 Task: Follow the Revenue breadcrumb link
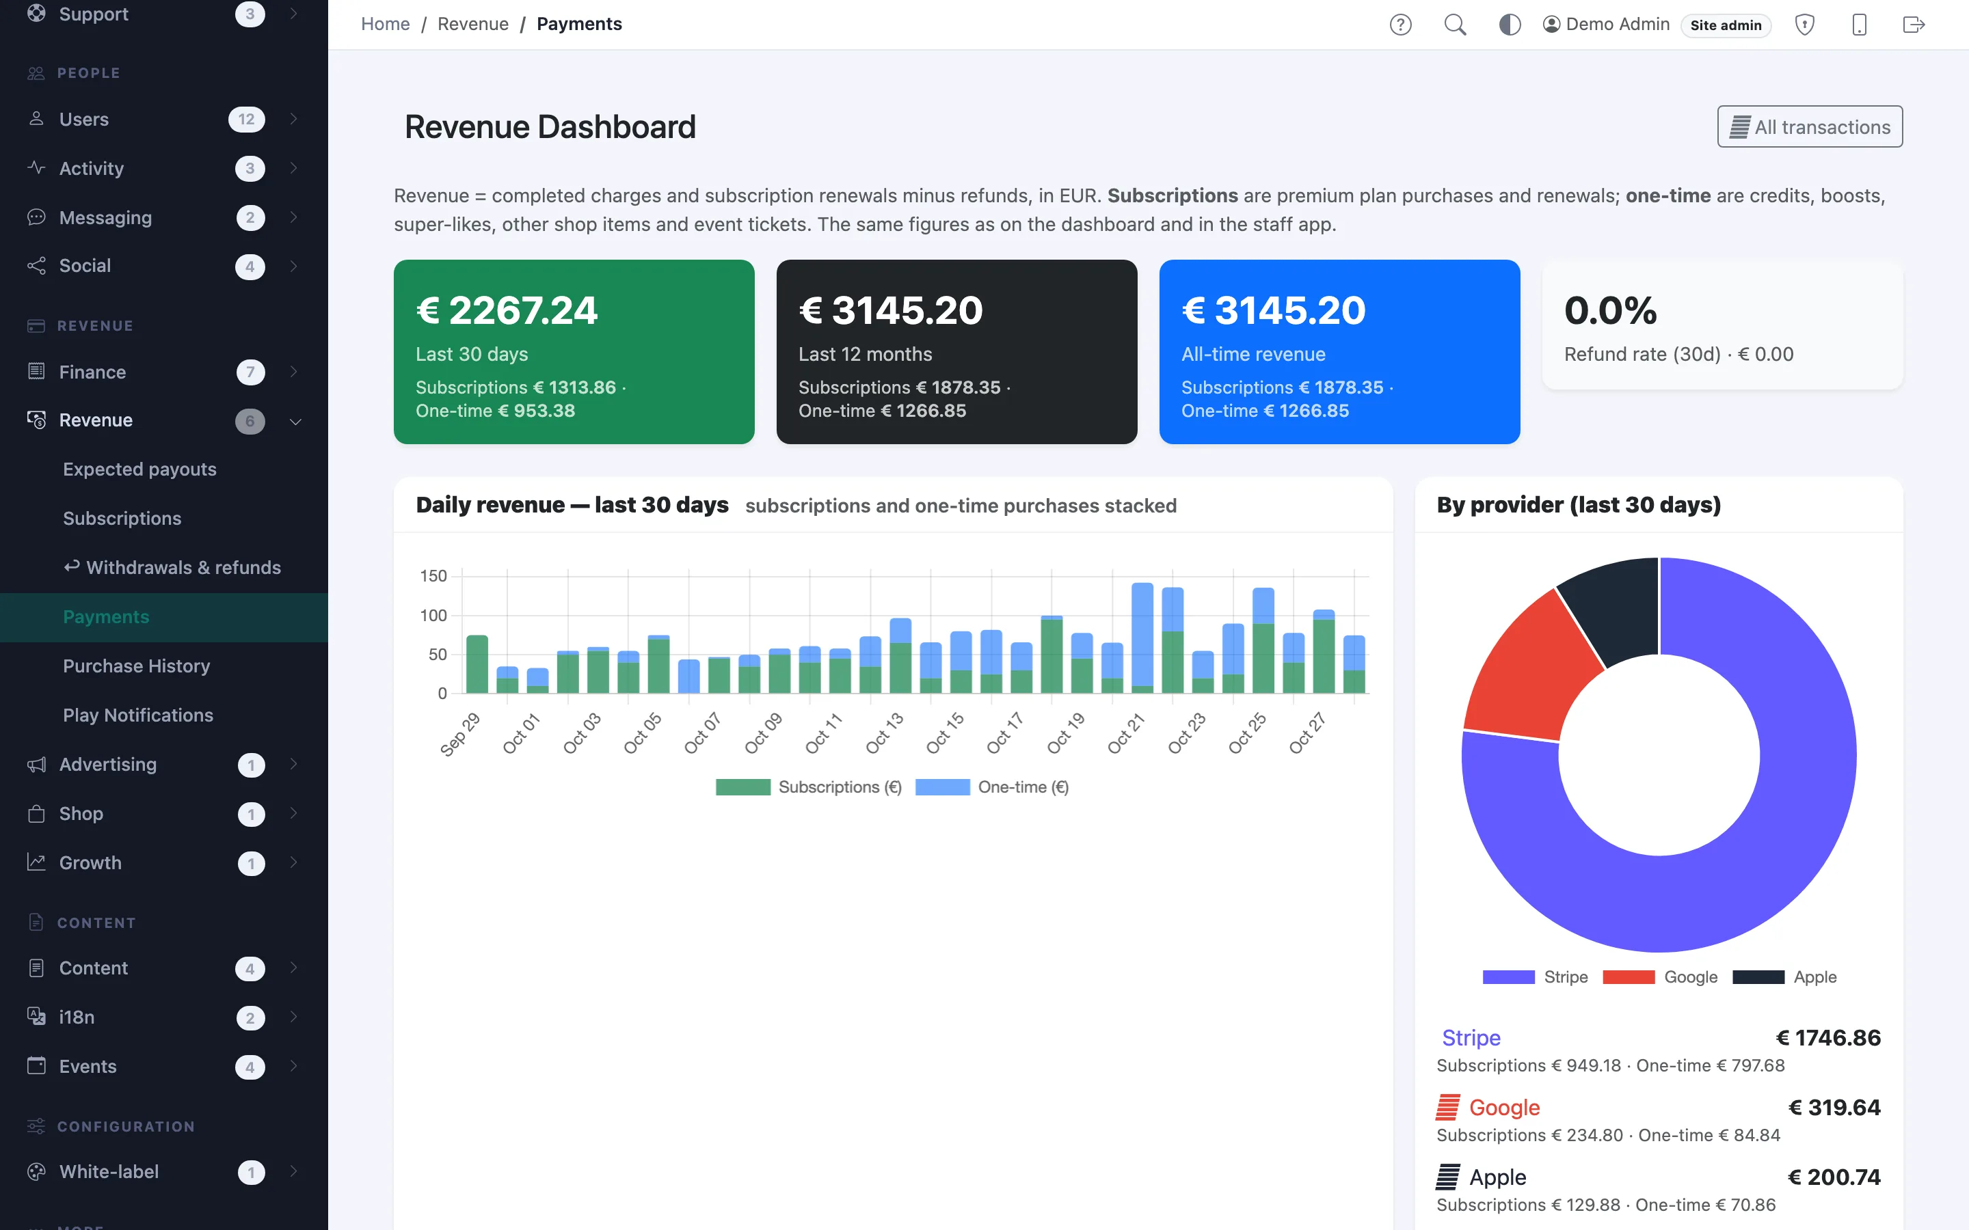coord(472,25)
